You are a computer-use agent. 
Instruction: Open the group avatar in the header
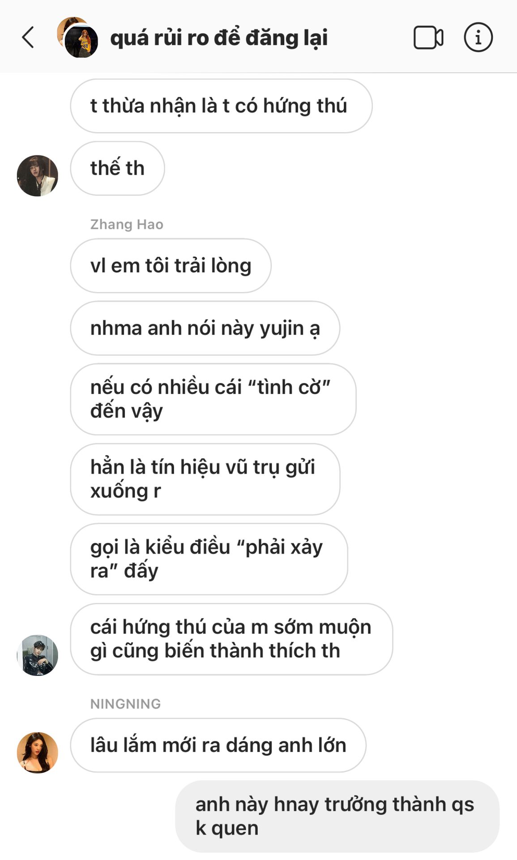click(x=77, y=38)
